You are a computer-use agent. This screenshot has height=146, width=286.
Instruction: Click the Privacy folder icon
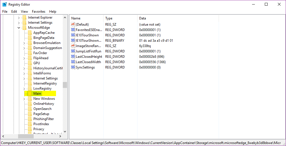point(30,129)
